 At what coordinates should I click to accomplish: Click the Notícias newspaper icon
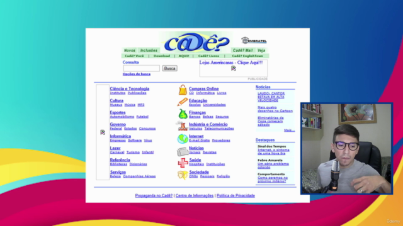point(183,151)
